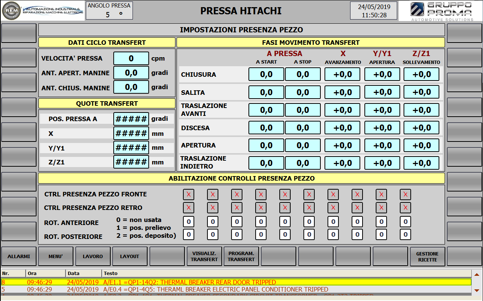Select the Y/Y1 quote field in mm

(x=131, y=147)
